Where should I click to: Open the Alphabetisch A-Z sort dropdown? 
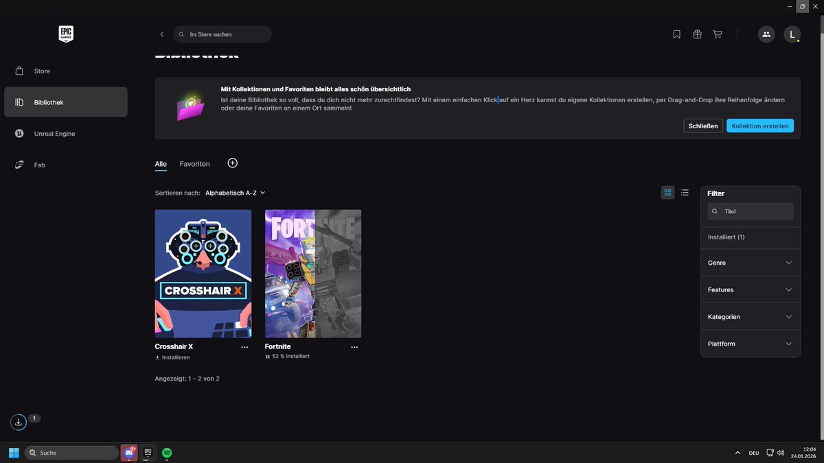point(235,193)
